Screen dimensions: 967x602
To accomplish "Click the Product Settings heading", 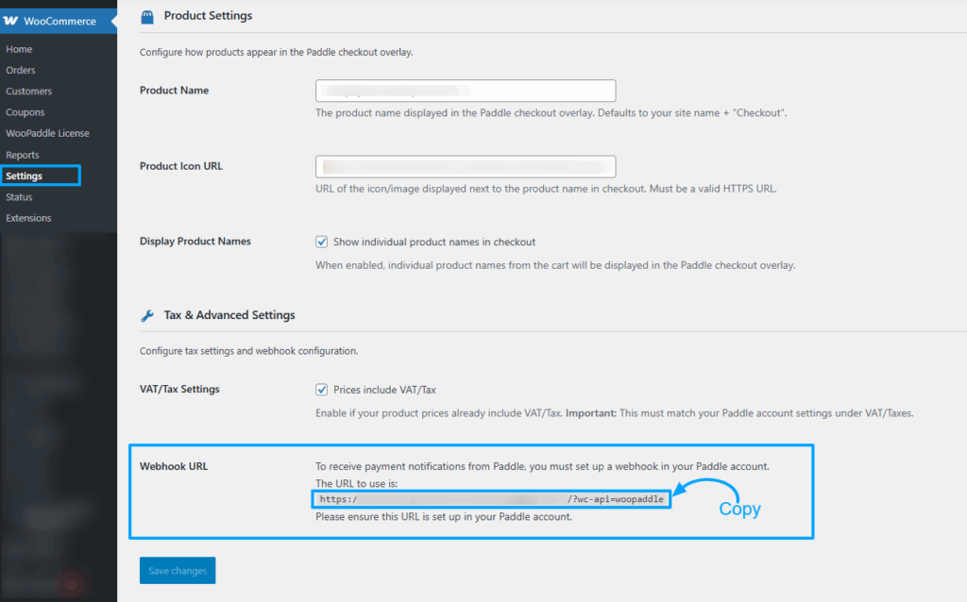I will tap(208, 15).
